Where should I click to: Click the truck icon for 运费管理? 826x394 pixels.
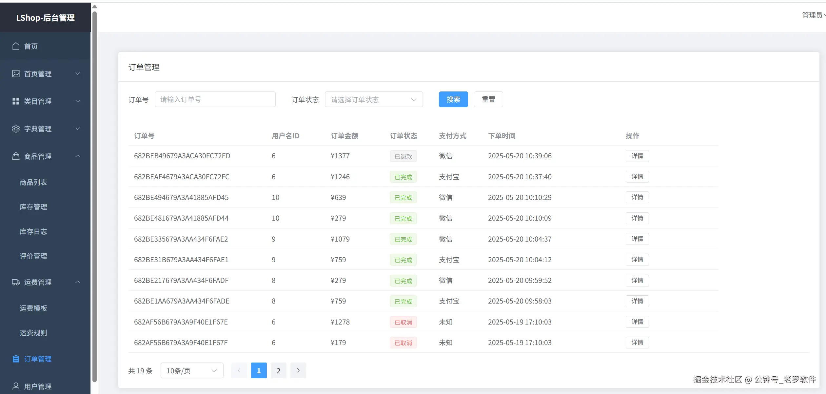point(16,282)
